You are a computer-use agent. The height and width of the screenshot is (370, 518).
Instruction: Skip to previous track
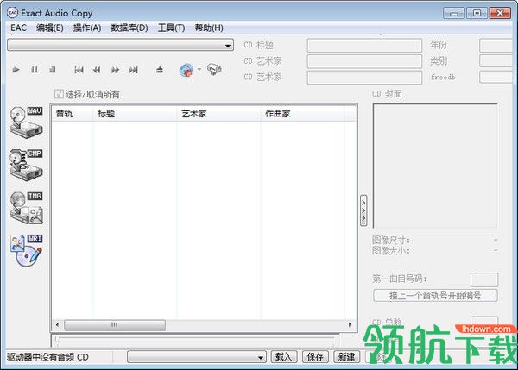pos(79,70)
